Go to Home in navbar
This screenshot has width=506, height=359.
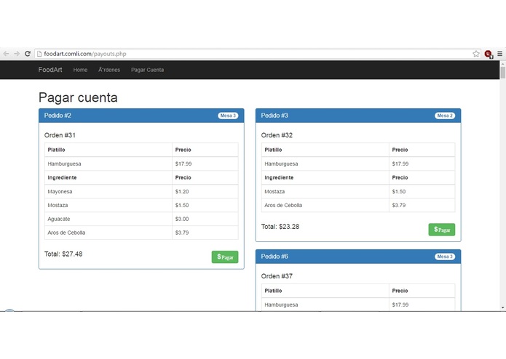click(80, 70)
